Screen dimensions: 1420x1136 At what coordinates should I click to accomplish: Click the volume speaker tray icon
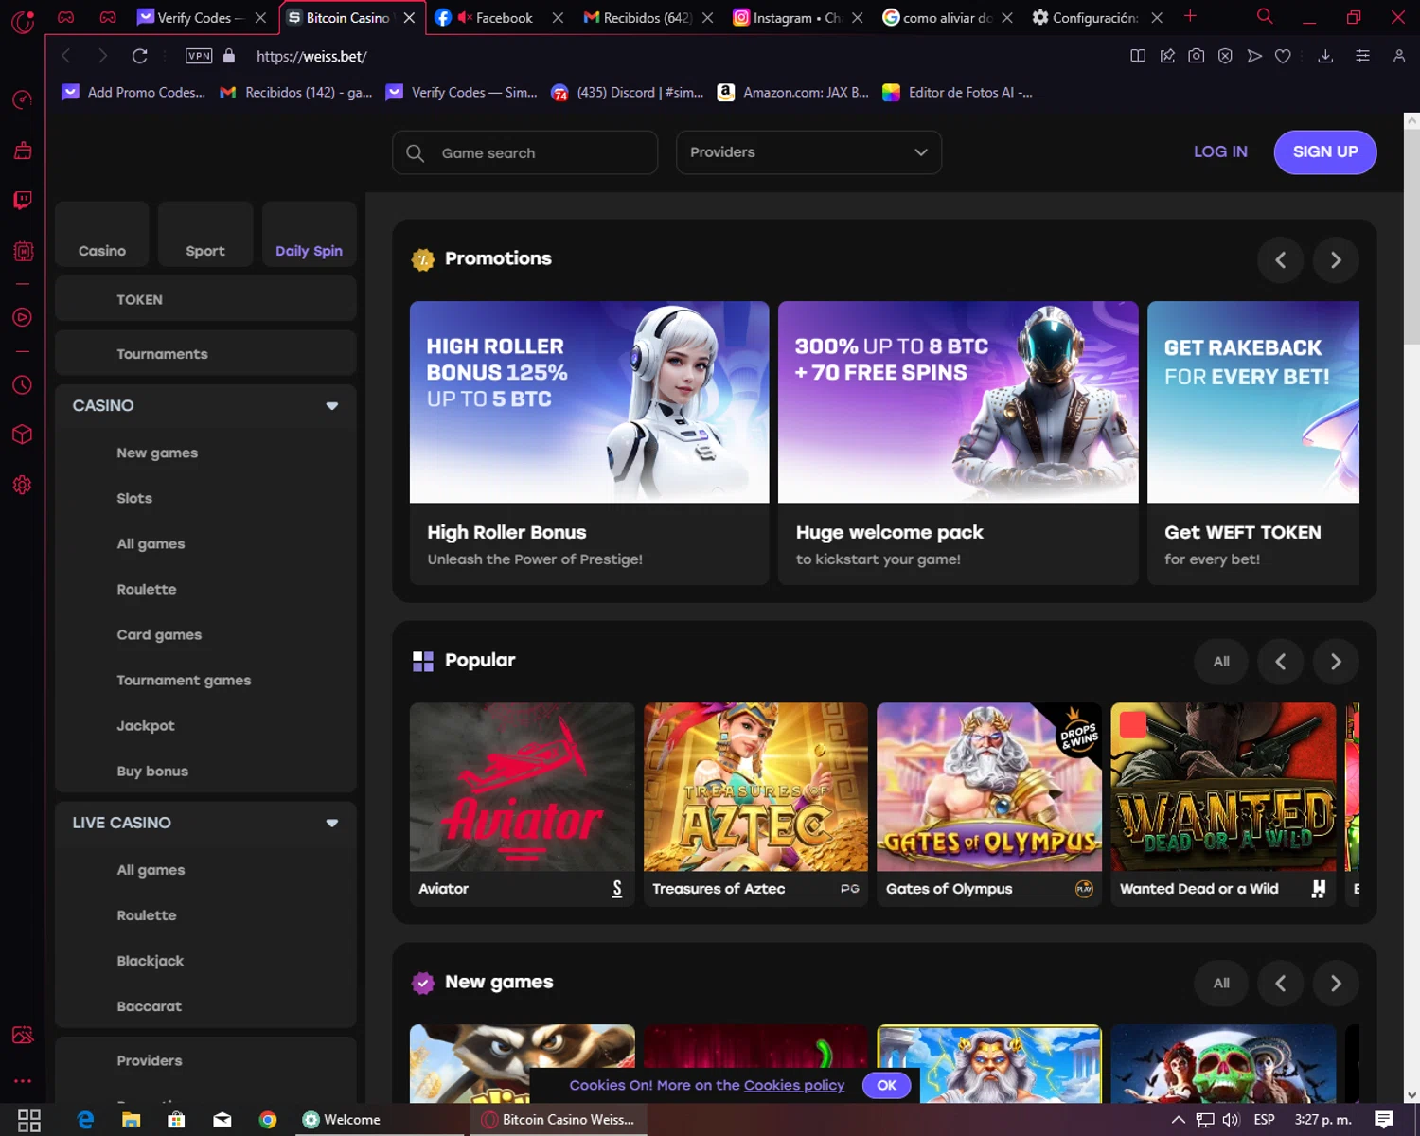(1230, 1120)
